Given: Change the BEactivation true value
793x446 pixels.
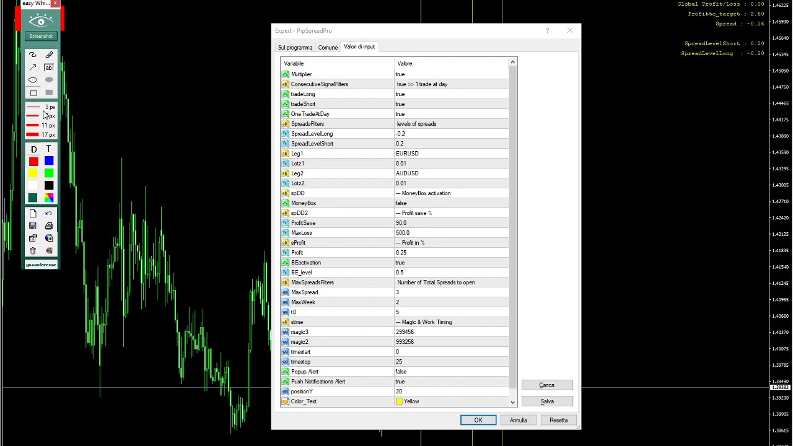Looking at the screenshot, I should click(x=451, y=263).
